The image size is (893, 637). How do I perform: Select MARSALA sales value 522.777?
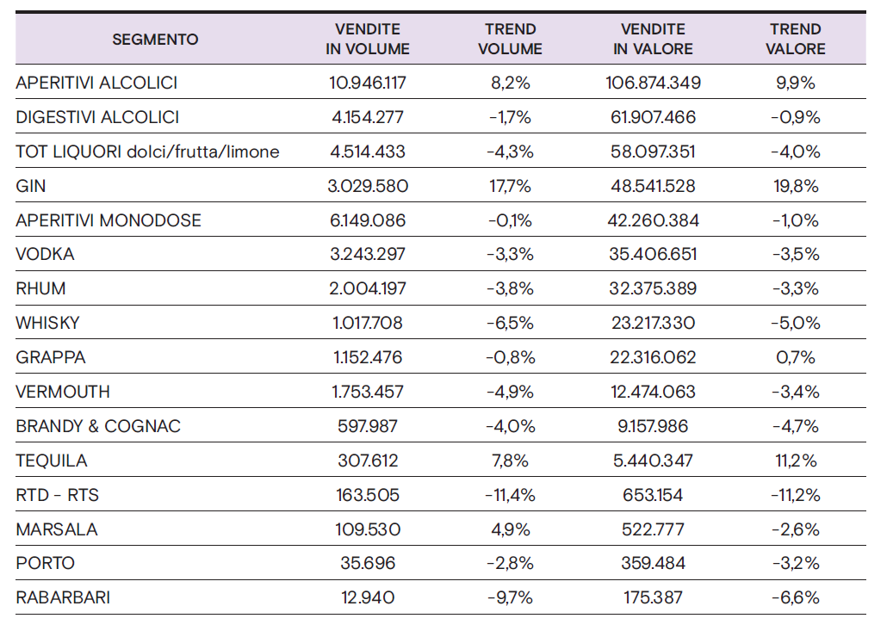point(653,529)
